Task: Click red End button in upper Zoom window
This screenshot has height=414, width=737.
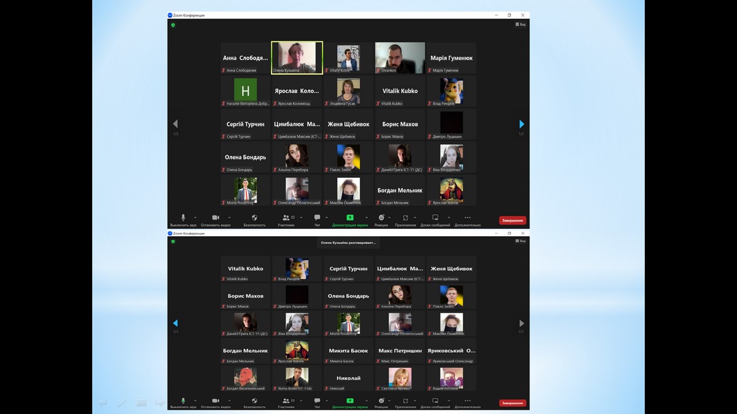Action: pos(512,220)
